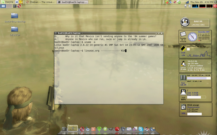This screenshot has height=135, width=217.
Task: Switch to the bad3r@bad3r-laptop terminal taskbar button
Action: [x=72, y=2]
